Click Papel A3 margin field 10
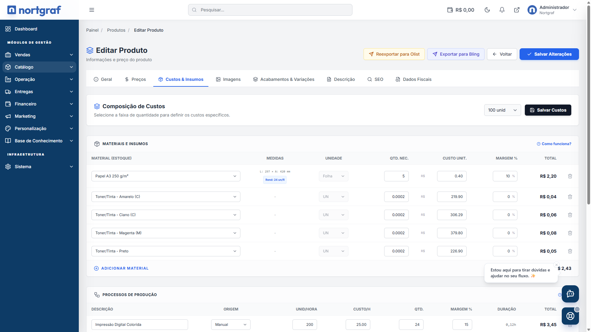 click(x=505, y=176)
